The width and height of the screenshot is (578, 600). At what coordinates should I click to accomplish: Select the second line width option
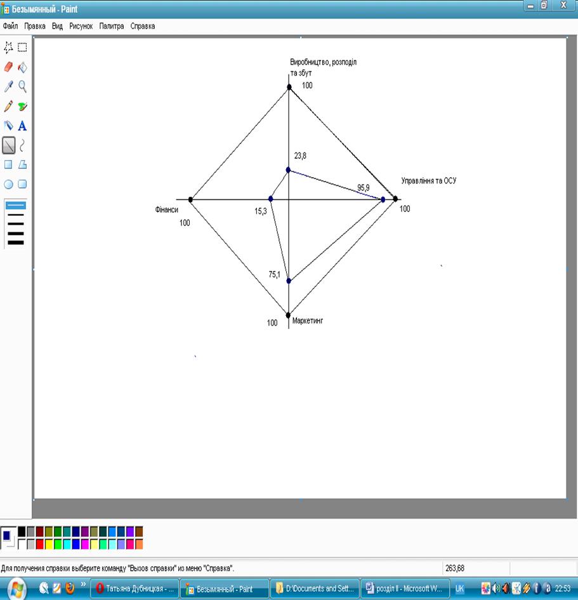[16, 215]
